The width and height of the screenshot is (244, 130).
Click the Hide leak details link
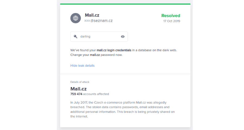coord(82,66)
